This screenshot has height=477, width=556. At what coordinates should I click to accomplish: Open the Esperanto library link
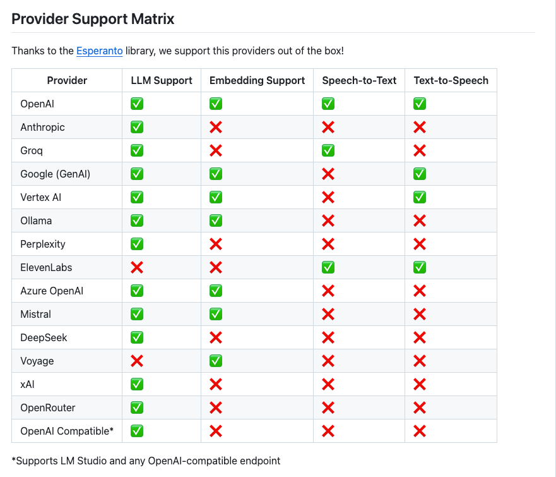[x=99, y=51]
